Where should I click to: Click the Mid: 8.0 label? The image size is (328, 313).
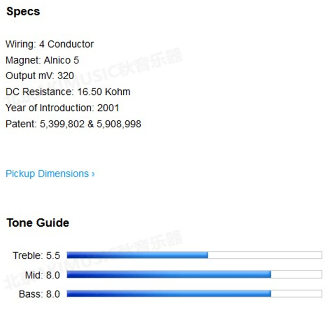pyautogui.click(x=42, y=275)
